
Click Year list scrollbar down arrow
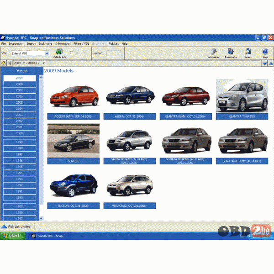[x=41, y=218]
